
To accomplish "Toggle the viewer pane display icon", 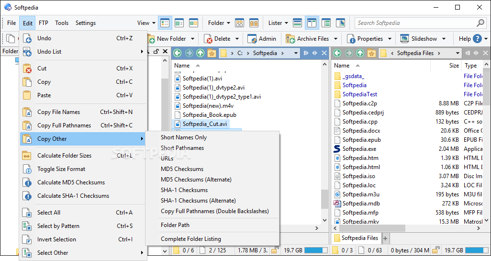I will (340, 23).
